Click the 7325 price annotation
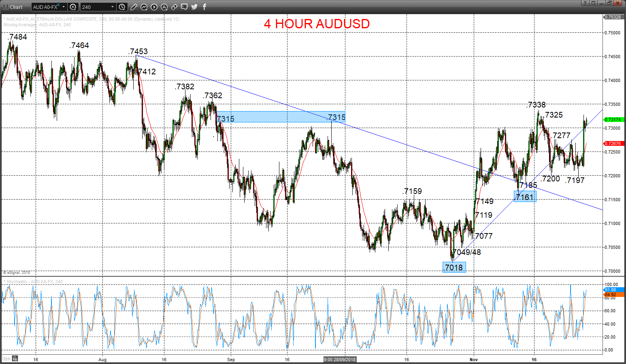This screenshot has width=626, height=364. (x=554, y=115)
